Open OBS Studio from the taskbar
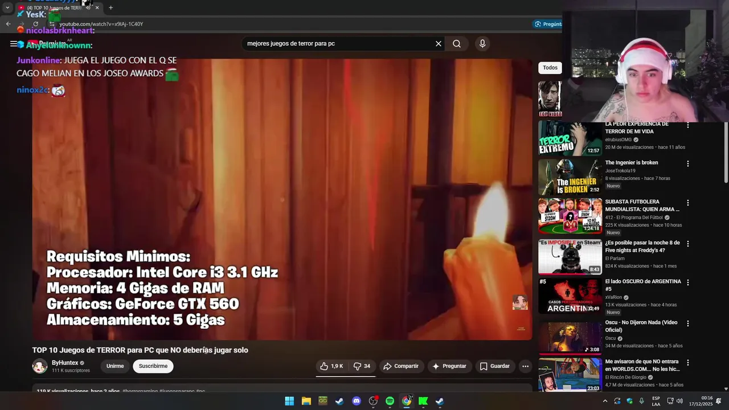The width and height of the screenshot is (729, 410). pyautogui.click(x=373, y=401)
